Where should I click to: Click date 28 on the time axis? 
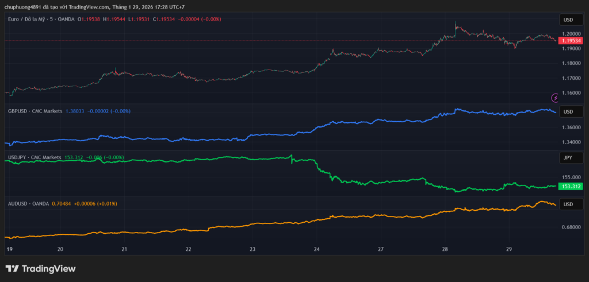point(445,250)
